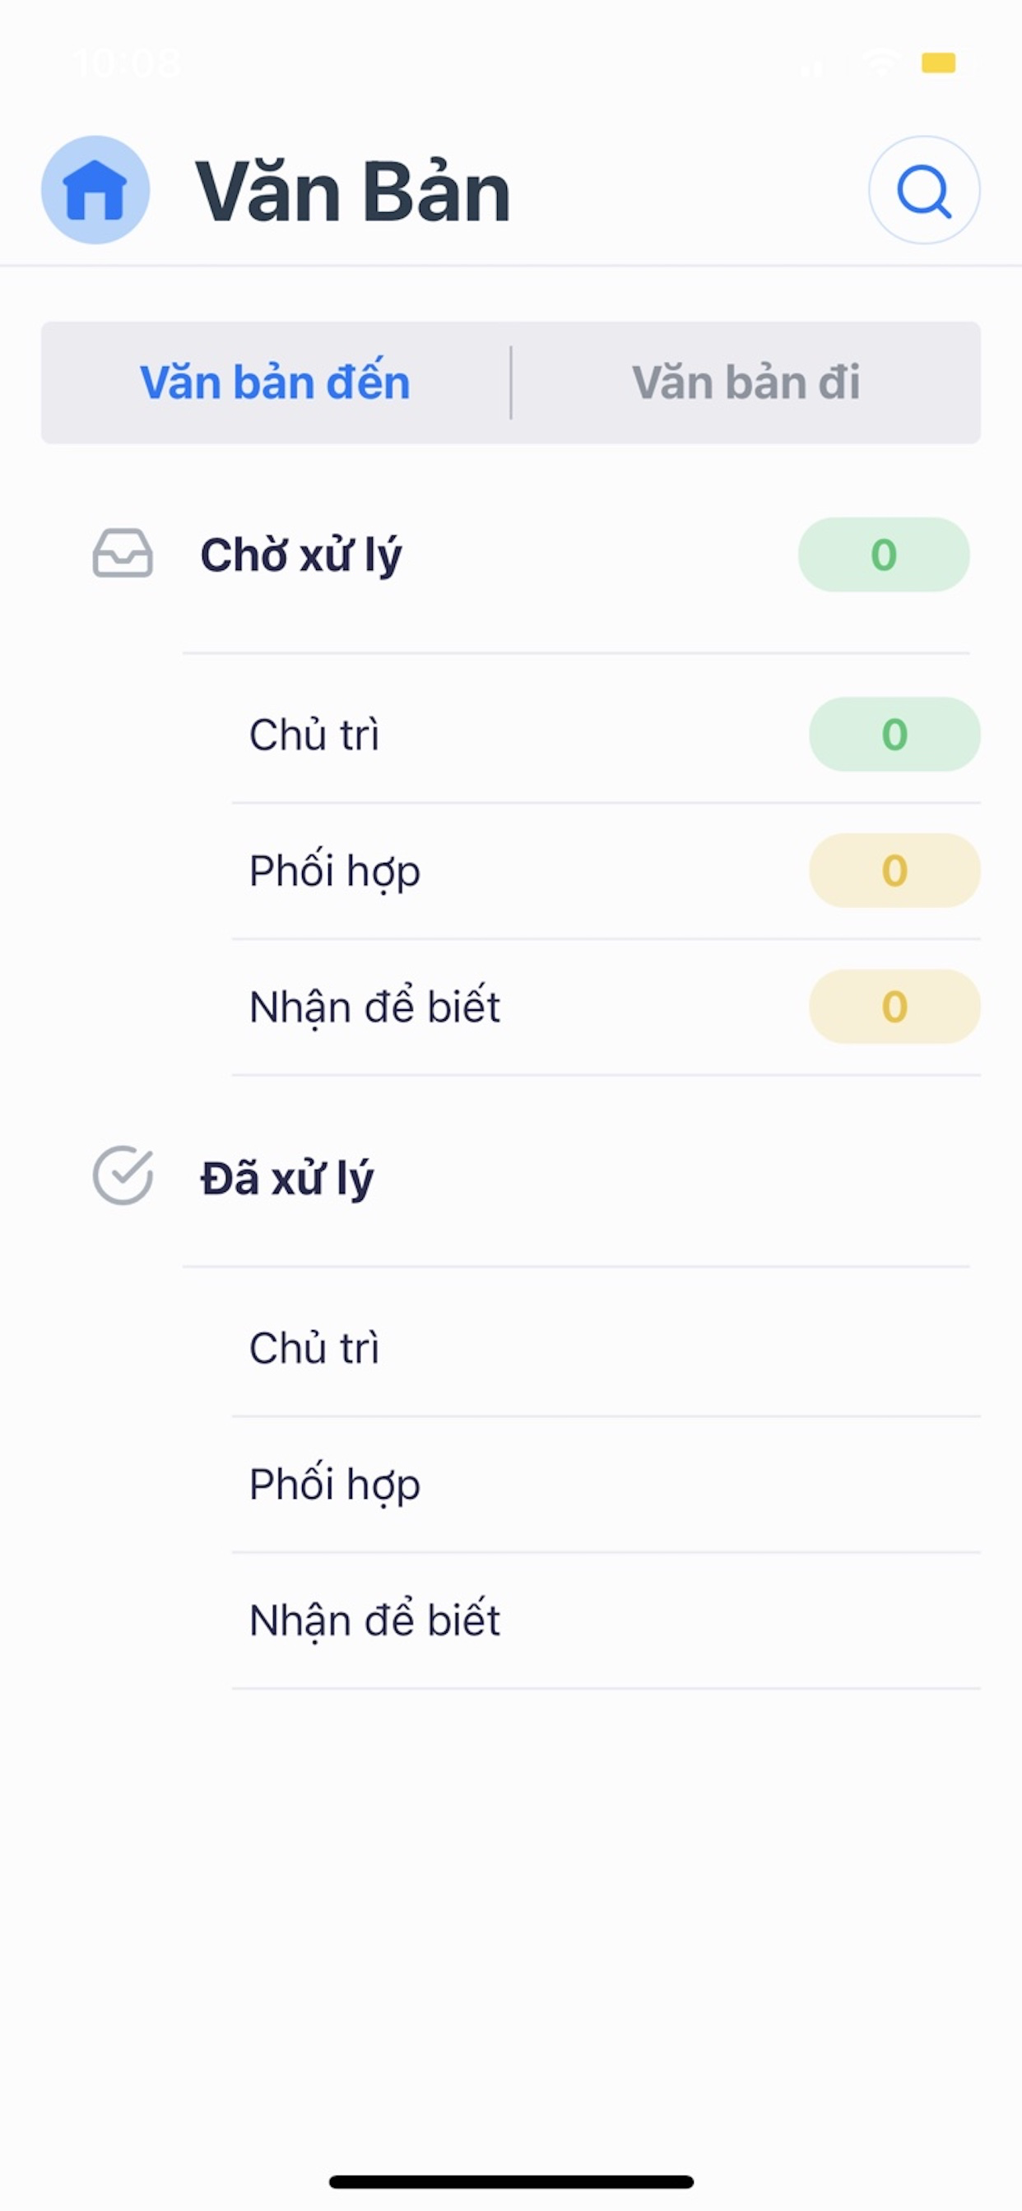Switch to Văn bản đến tab
The width and height of the screenshot is (1022, 2211).
coord(275,382)
